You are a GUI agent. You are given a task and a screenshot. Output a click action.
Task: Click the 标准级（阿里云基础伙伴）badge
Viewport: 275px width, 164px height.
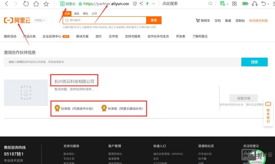(x=122, y=108)
